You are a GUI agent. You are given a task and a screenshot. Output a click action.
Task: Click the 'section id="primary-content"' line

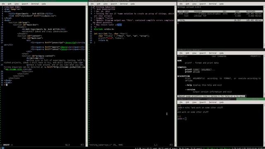click(x=39, y=56)
